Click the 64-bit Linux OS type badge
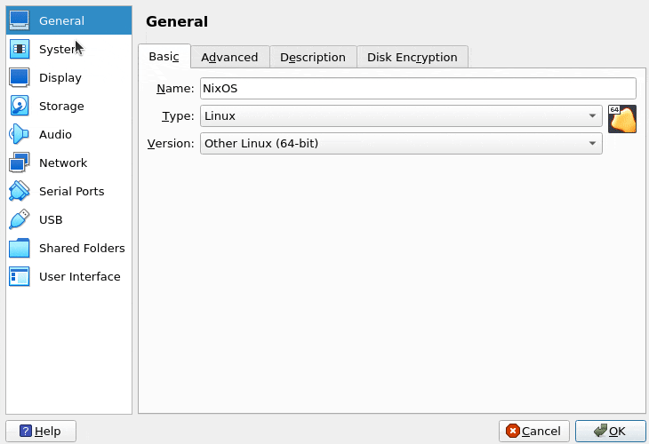649x444 pixels. [x=622, y=119]
